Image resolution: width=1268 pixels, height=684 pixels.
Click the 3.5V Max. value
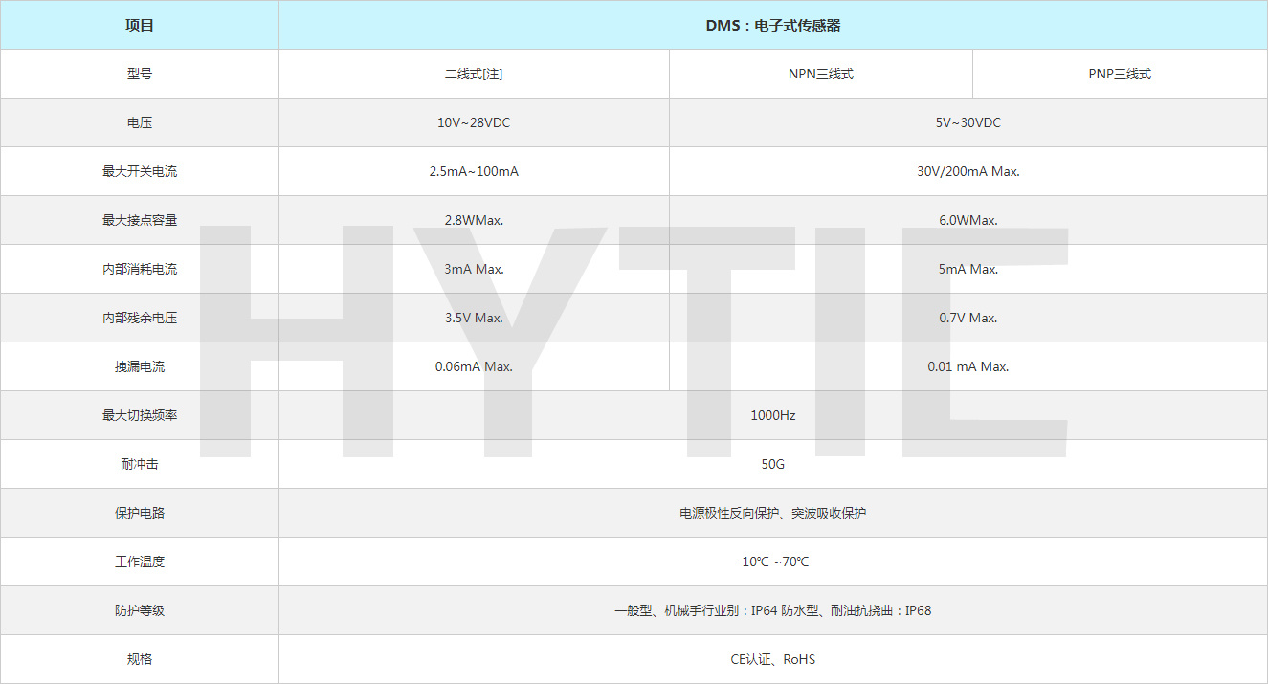click(x=474, y=318)
